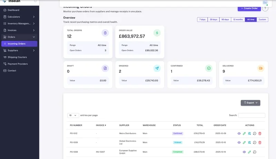Screen dimensions: 276x159
Task: Sort table by Warehouse column
Action: [149, 125]
